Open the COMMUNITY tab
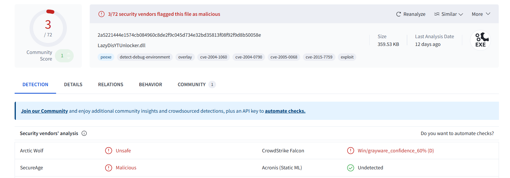The height and width of the screenshot is (178, 510). point(196,85)
